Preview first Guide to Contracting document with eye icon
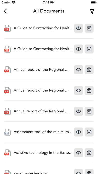The width and height of the screenshot is (98, 174). pyautogui.click(x=78, y=28)
